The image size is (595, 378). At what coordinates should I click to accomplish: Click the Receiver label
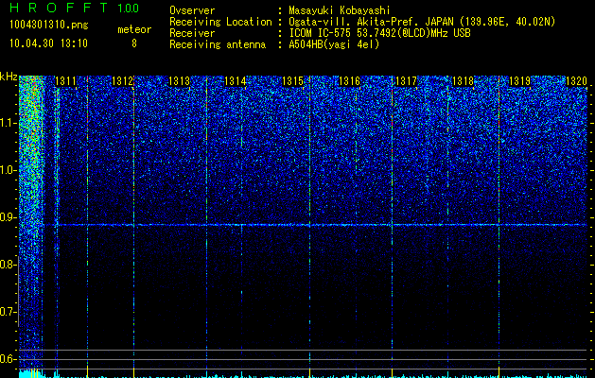(x=192, y=33)
